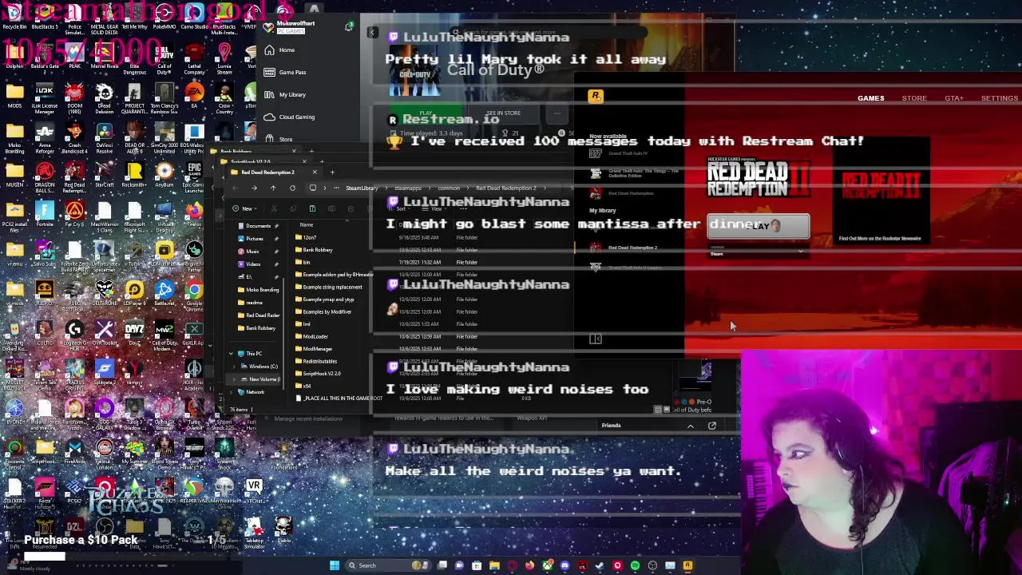Expand the Network tree node
1022x575 pixels.
click(x=231, y=392)
